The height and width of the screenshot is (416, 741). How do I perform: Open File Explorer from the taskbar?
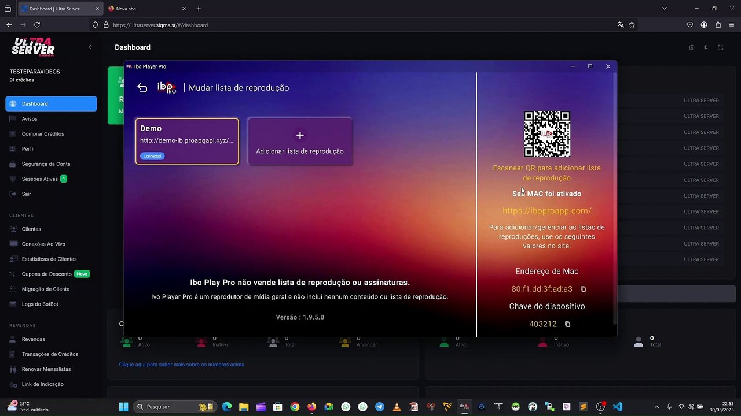pos(244,407)
